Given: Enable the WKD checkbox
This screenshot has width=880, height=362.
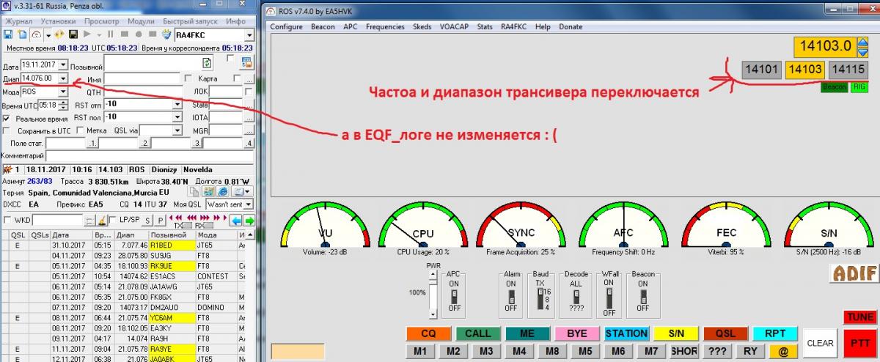Looking at the screenshot, I should [x=7, y=220].
